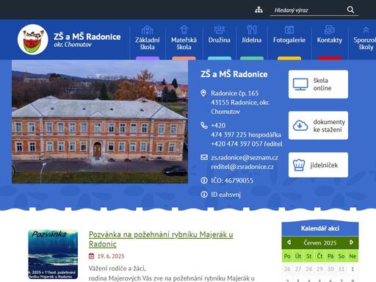Click the magnifying glass search icon
The height and width of the screenshot is (282, 376).
pyautogui.click(x=350, y=10)
